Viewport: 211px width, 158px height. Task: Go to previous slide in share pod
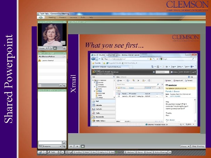[71, 146]
